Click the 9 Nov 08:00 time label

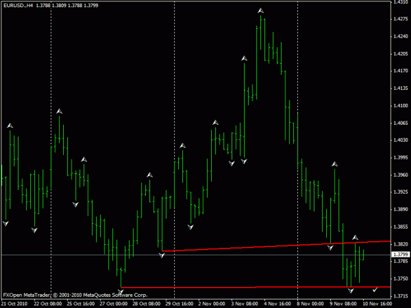343,303
